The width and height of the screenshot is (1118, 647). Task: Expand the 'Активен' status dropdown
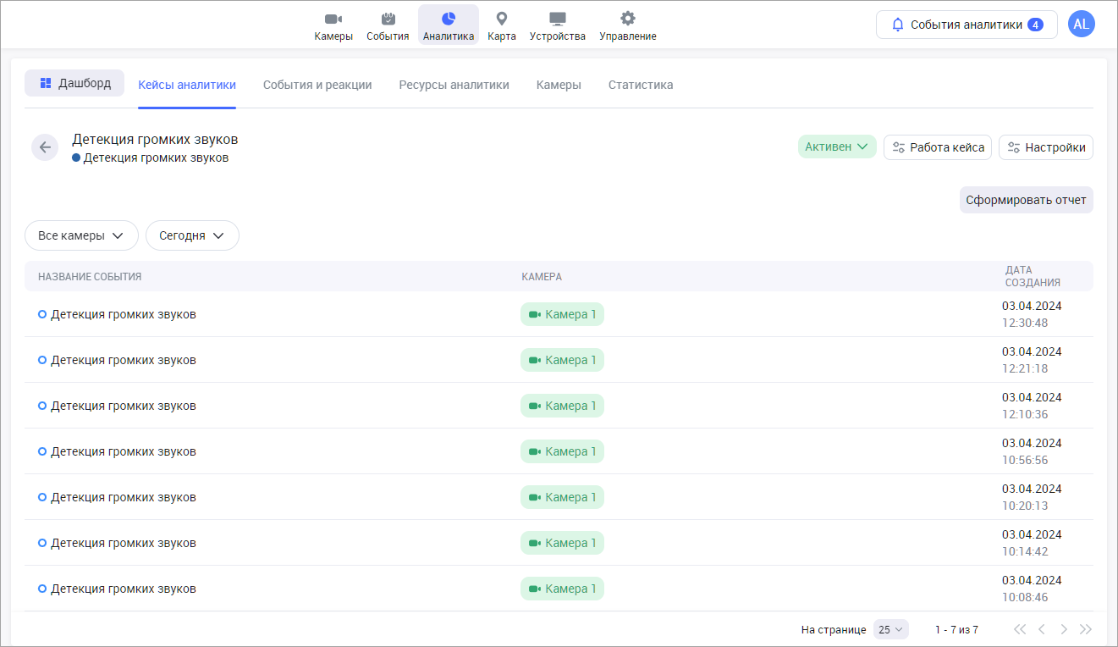point(836,147)
